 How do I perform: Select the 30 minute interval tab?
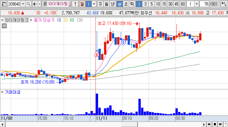pyautogui.click(x=170, y=4)
